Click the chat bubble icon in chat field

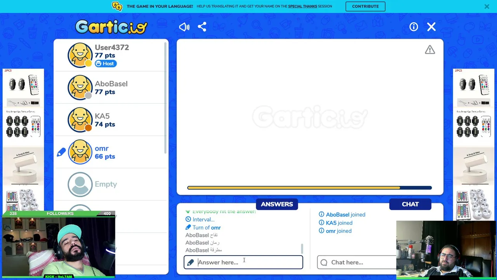324,262
